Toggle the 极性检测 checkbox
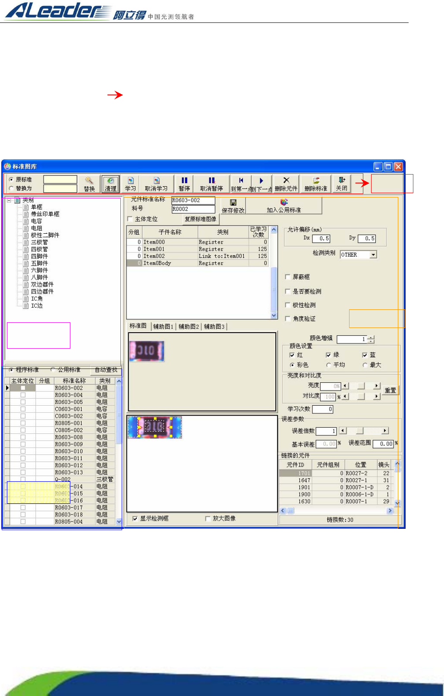The height and width of the screenshot is (696, 444). click(x=288, y=305)
